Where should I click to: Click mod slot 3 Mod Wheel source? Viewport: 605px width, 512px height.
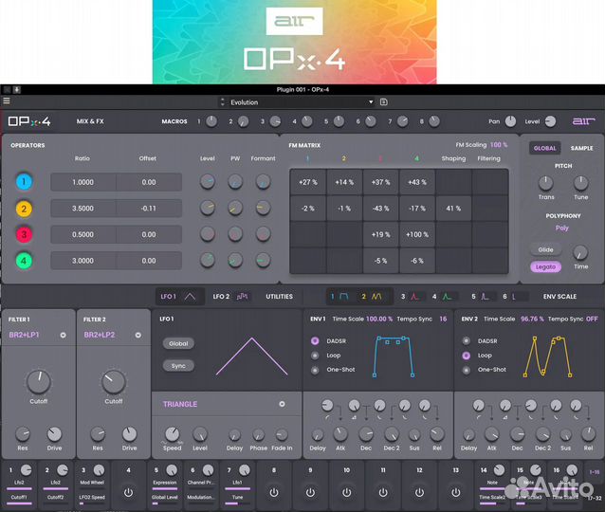(92, 483)
